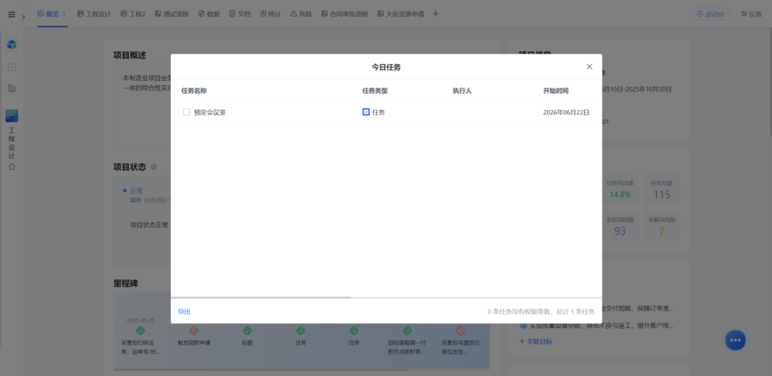
Task: Go to the 风险 tab
Action: [x=302, y=14]
